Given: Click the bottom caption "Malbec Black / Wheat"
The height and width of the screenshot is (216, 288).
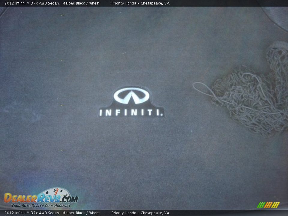Looking at the screenshot, I should pyautogui.click(x=81, y=213).
